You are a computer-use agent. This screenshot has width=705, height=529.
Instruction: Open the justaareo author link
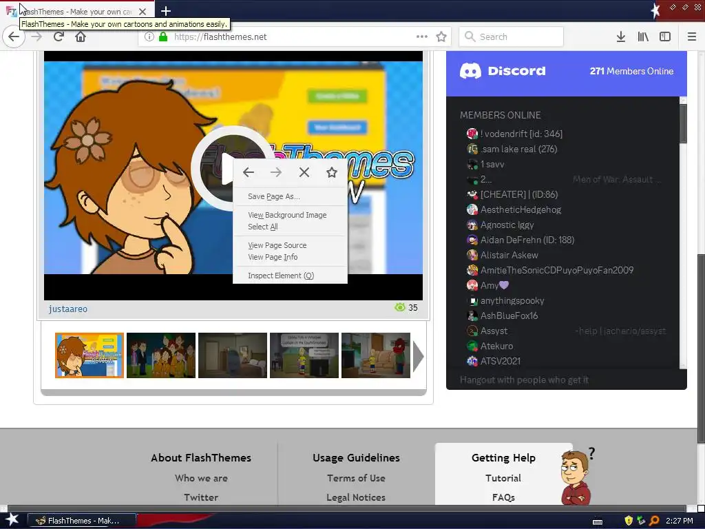pyautogui.click(x=68, y=309)
